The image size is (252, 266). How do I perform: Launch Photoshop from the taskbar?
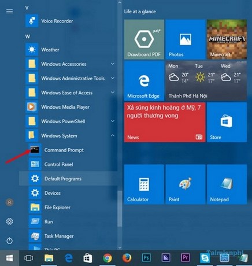[146, 258]
